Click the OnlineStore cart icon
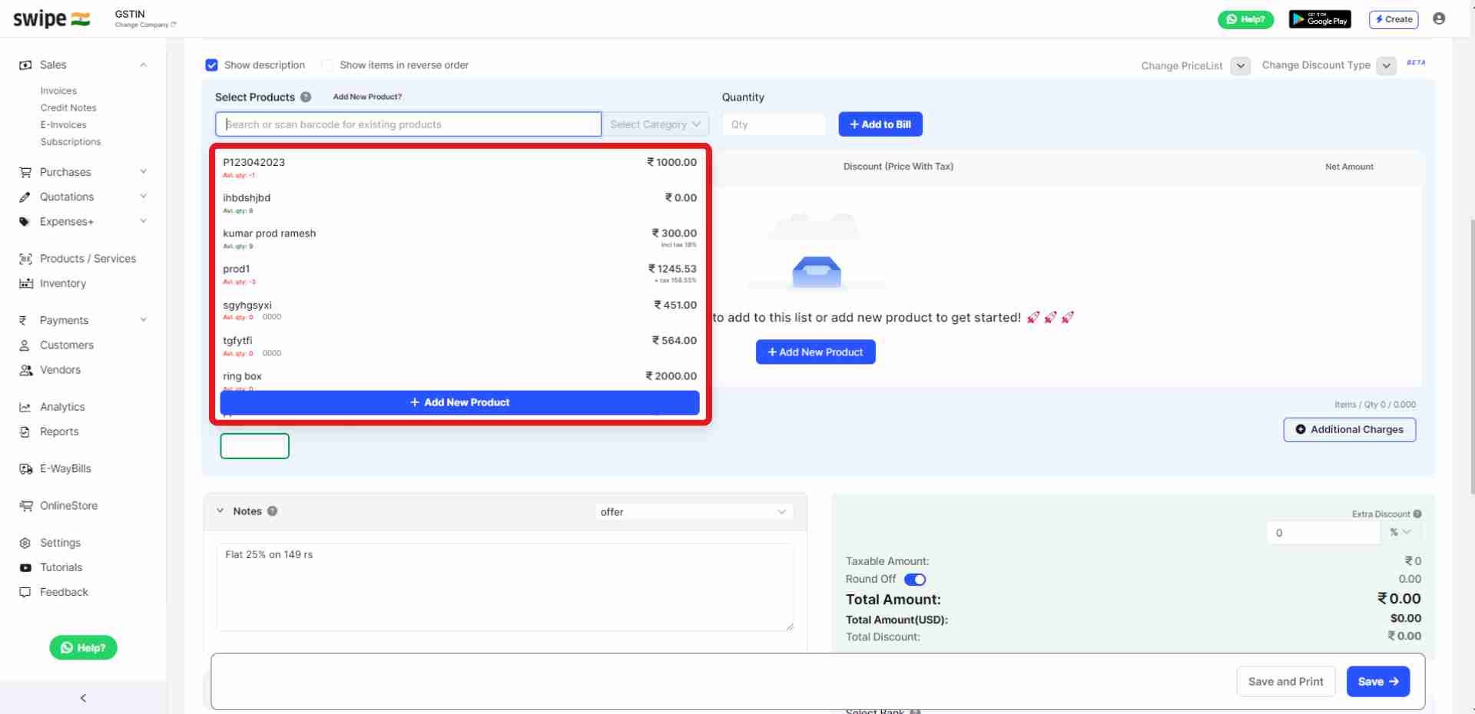1475x714 pixels. click(25, 506)
